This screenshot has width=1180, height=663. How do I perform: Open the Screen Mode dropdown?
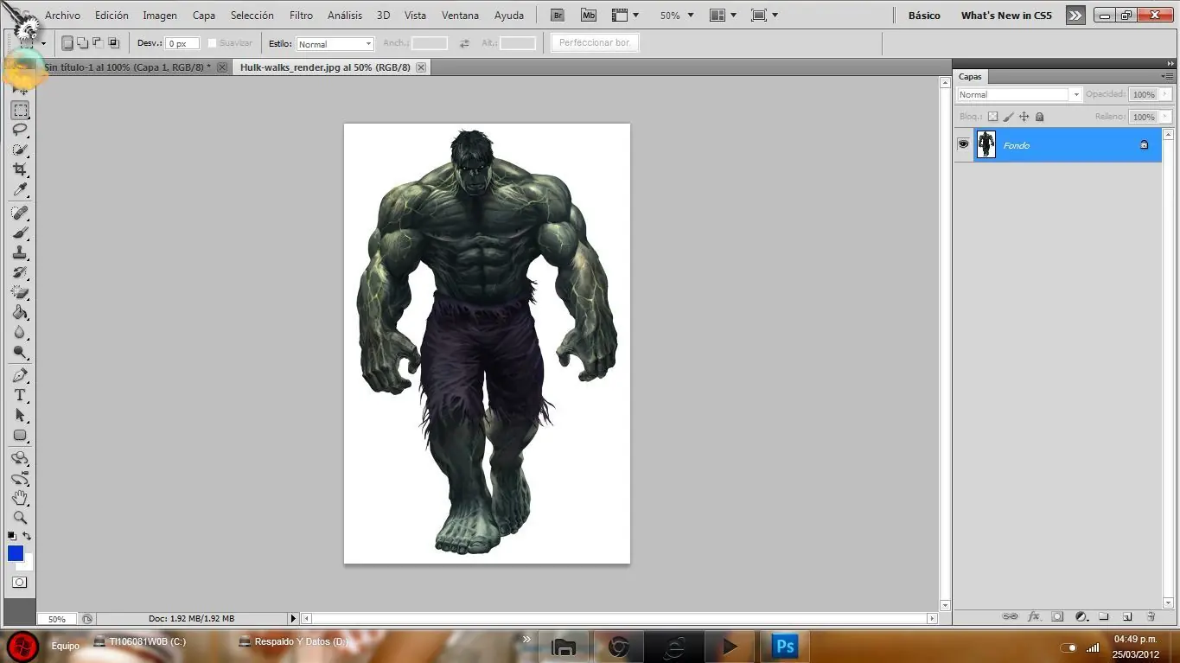point(764,16)
